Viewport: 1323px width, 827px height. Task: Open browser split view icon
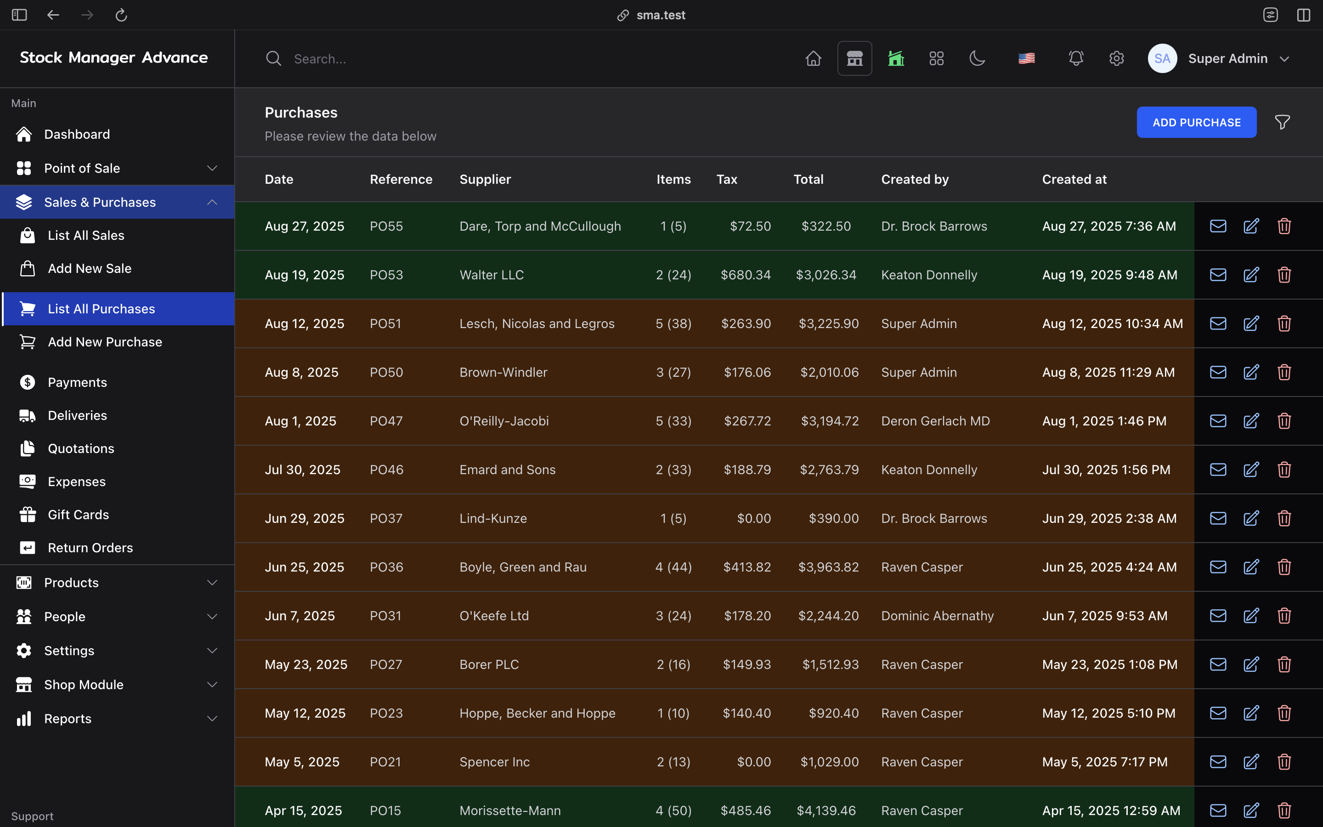[1303, 15]
